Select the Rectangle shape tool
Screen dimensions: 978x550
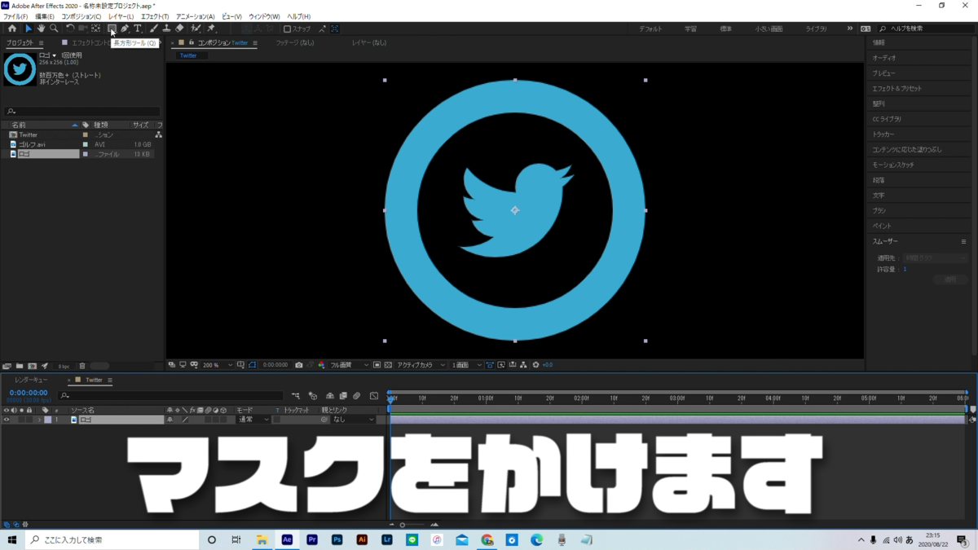pyautogui.click(x=112, y=29)
